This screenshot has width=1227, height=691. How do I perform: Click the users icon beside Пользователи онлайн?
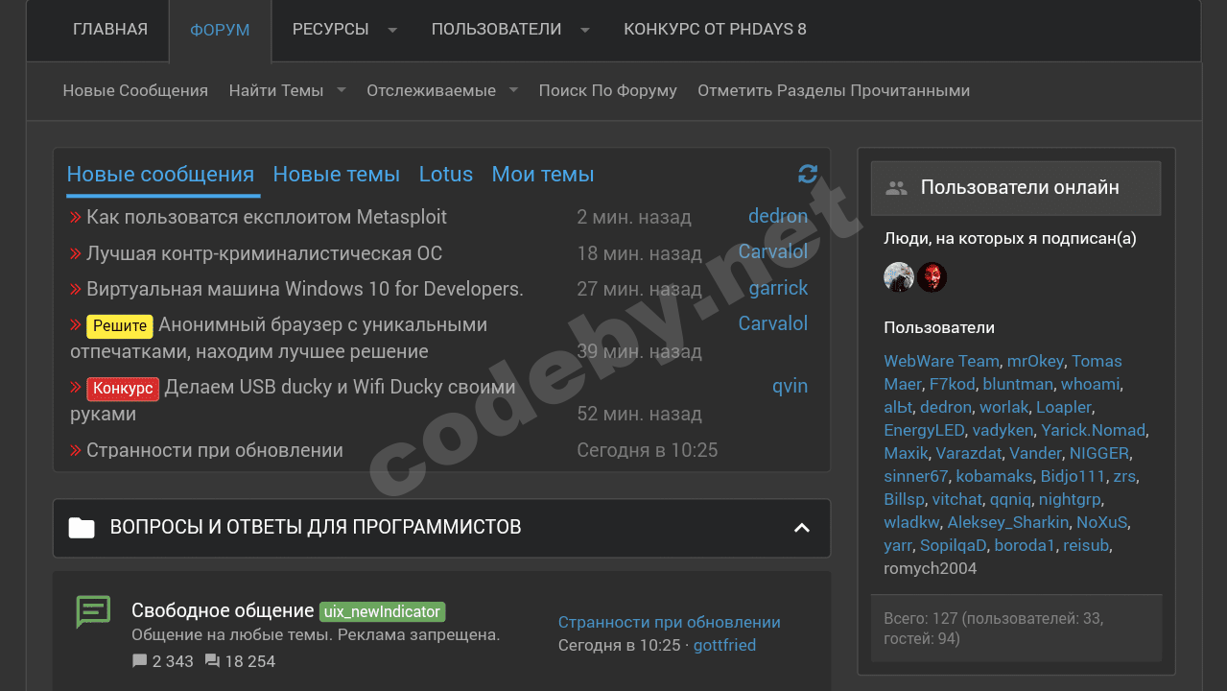click(x=896, y=188)
